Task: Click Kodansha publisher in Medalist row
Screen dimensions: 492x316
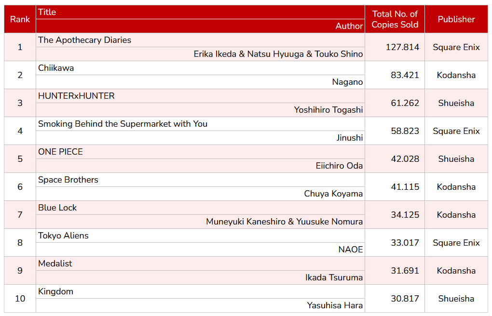Action: pos(456,270)
